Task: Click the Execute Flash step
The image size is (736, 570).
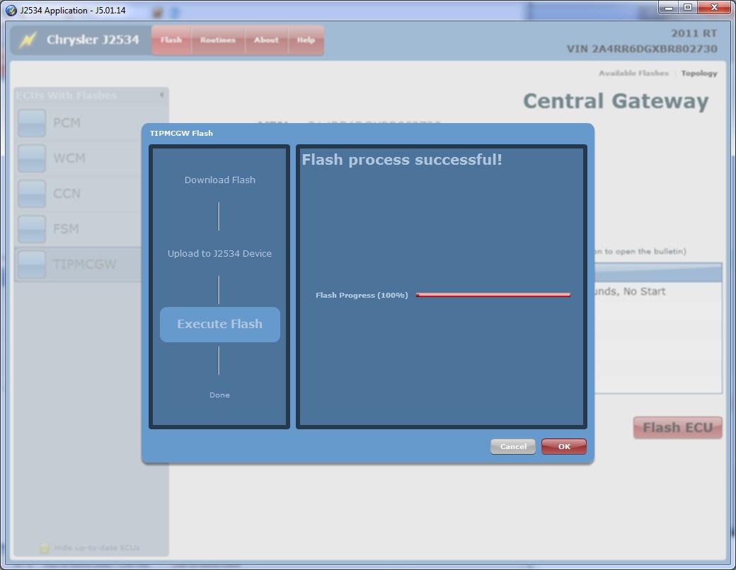Action: click(x=220, y=325)
